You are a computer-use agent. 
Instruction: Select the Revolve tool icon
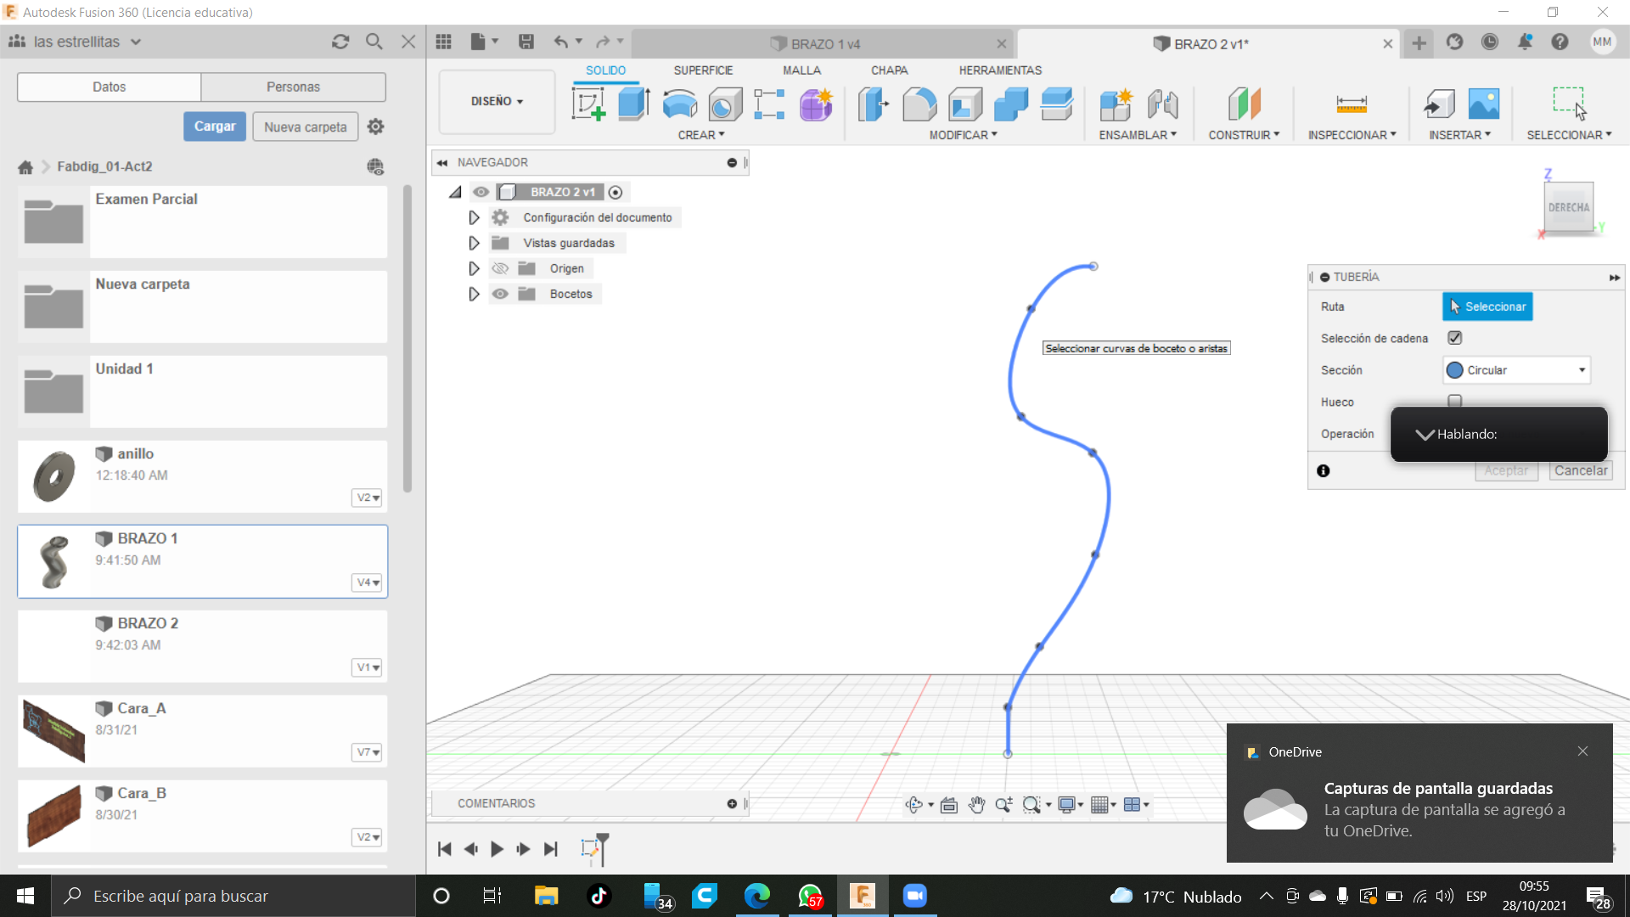pos(679,104)
